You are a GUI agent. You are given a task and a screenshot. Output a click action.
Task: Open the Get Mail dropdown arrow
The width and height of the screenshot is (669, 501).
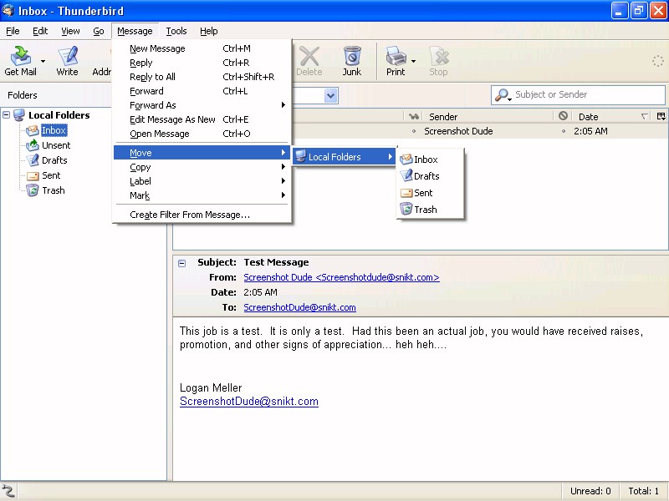tap(43, 61)
